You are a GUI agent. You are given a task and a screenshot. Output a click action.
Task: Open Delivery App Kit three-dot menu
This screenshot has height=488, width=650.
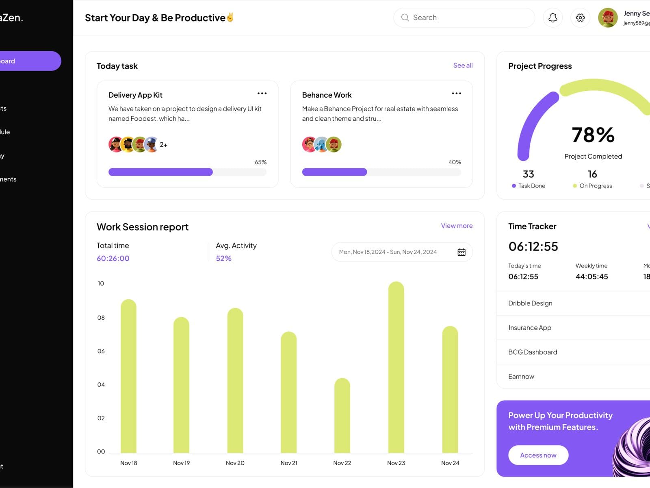click(262, 94)
